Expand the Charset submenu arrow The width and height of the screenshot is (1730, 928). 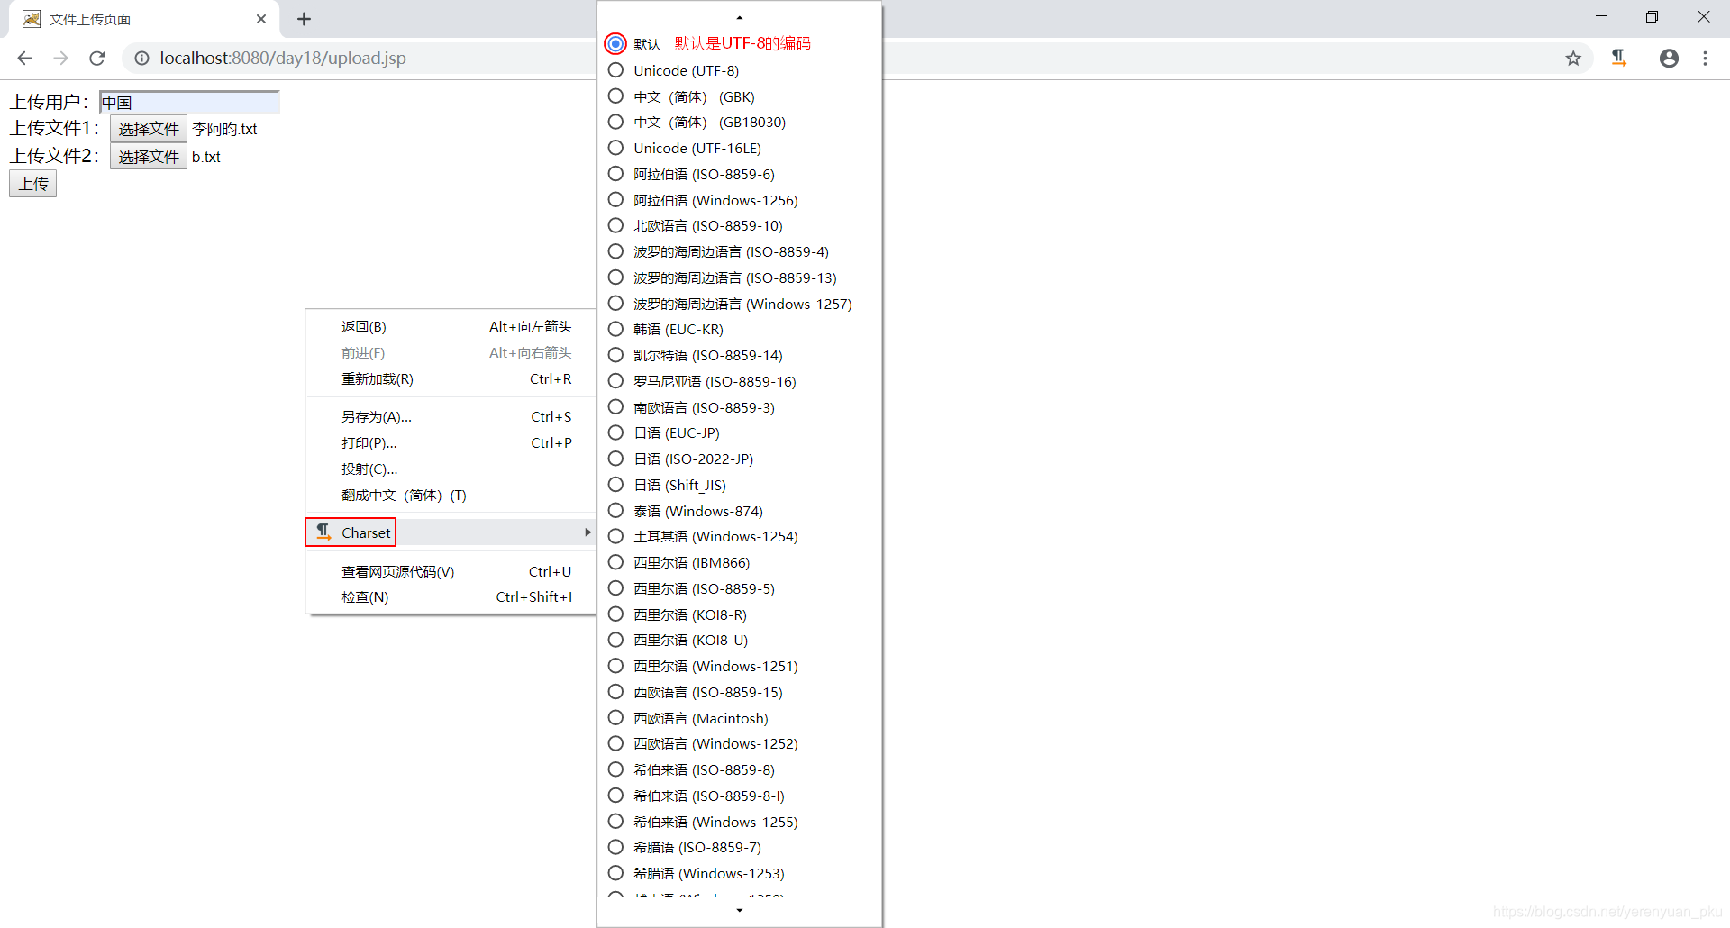[587, 532]
